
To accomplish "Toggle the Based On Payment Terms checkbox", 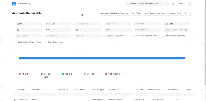I will [134, 36].
